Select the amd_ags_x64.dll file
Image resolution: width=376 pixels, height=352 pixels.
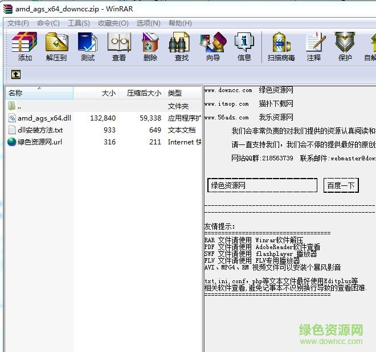click(x=44, y=118)
